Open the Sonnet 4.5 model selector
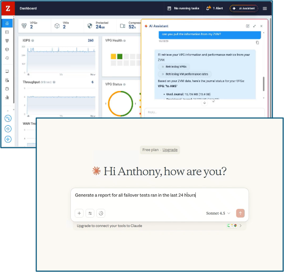The image size is (284, 272). point(218,213)
